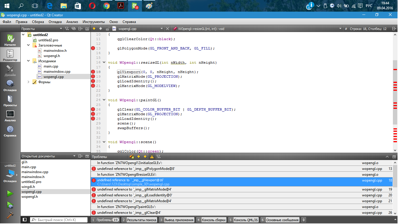Open the Правка menu
399x224 pixels.
22,22
